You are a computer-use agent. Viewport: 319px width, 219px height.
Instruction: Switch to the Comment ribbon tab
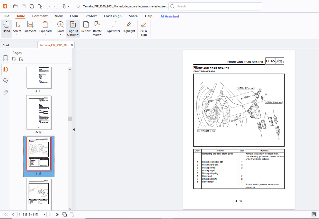[x=40, y=16]
